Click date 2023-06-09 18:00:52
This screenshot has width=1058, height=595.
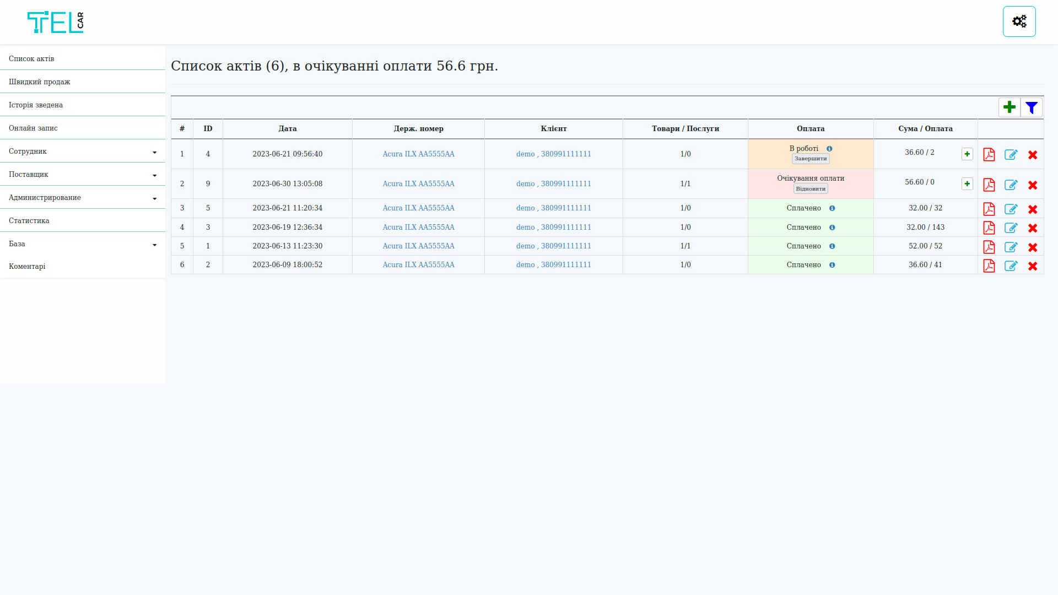pos(288,265)
